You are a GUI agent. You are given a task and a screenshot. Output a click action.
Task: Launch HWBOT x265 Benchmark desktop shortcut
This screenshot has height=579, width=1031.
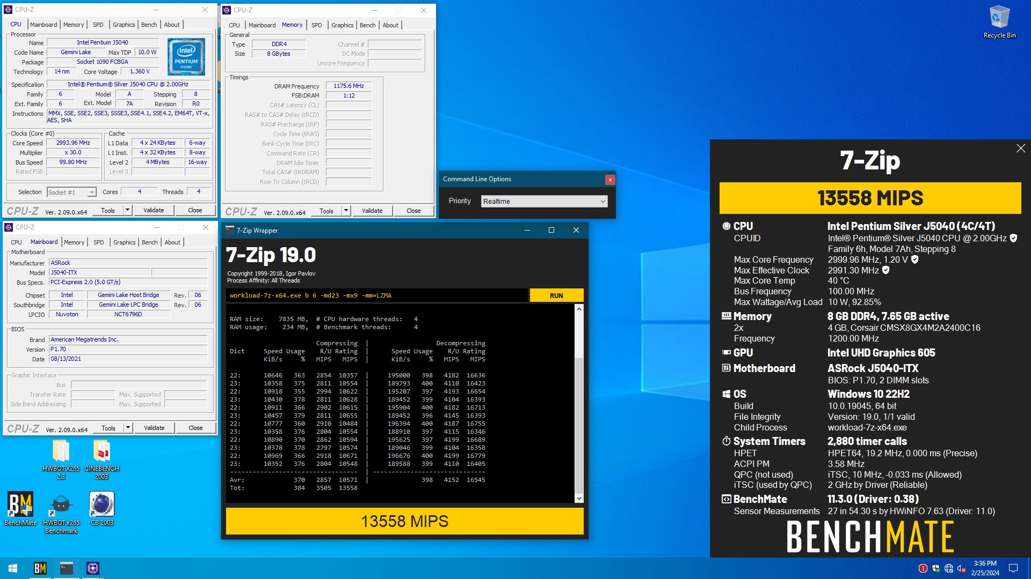(x=61, y=513)
